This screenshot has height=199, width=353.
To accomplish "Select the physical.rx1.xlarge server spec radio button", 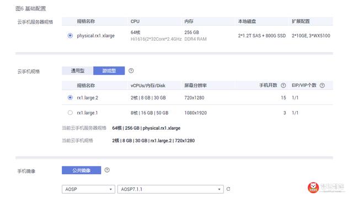I will point(70,35).
